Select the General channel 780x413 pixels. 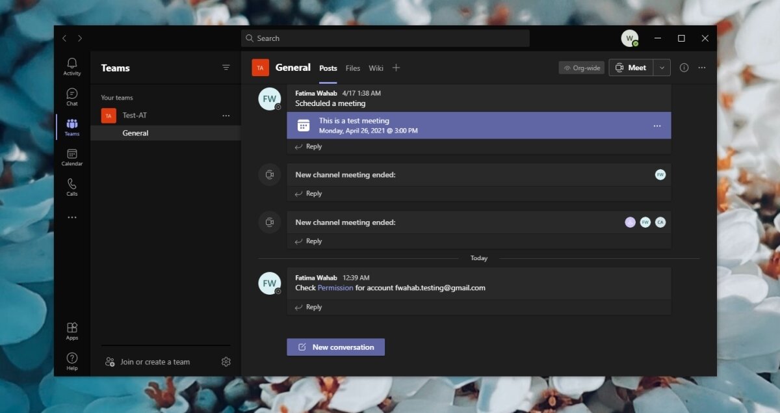tap(135, 133)
